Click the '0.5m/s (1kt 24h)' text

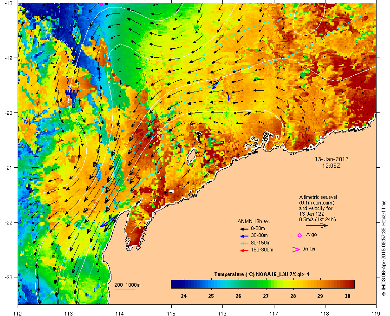(318, 220)
